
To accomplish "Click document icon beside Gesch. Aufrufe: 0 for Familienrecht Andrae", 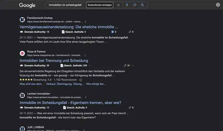I will (x=63, y=32).
